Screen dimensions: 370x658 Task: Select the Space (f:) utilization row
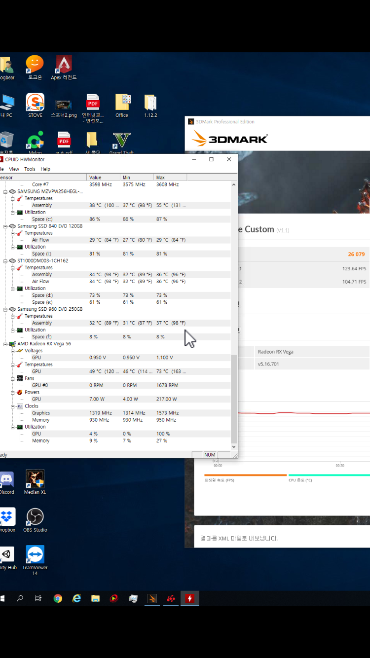tap(115, 336)
